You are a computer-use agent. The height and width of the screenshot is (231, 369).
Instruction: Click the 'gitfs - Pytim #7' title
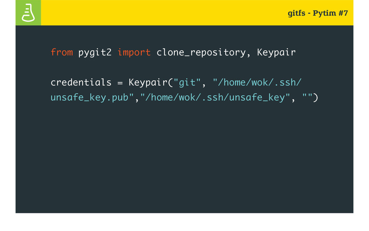point(318,13)
